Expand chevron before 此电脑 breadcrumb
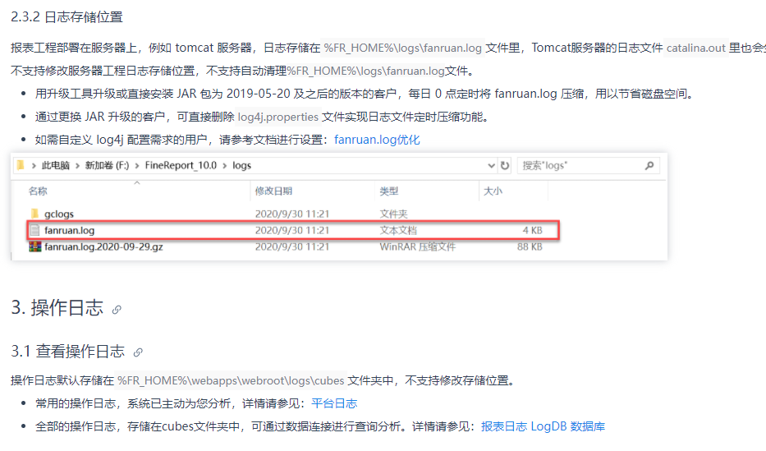Viewport: 766px width, 451px height. (34, 166)
